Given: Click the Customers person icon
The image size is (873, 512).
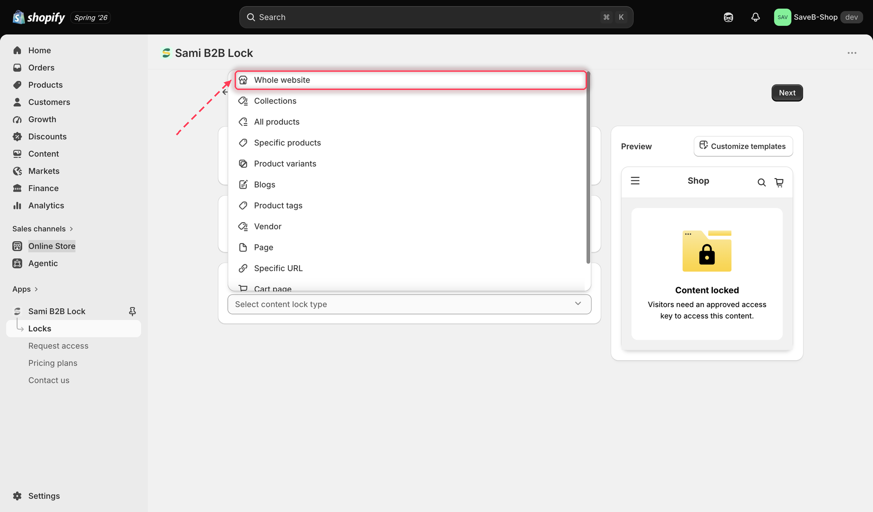Looking at the screenshot, I should click(17, 102).
